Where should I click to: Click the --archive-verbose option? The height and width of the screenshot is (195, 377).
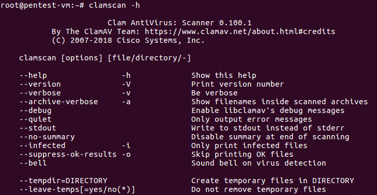58,102
